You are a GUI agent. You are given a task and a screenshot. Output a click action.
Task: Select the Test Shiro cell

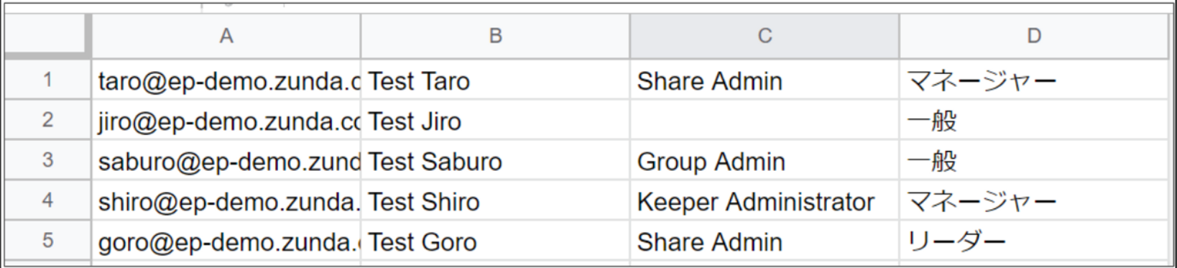click(x=495, y=200)
